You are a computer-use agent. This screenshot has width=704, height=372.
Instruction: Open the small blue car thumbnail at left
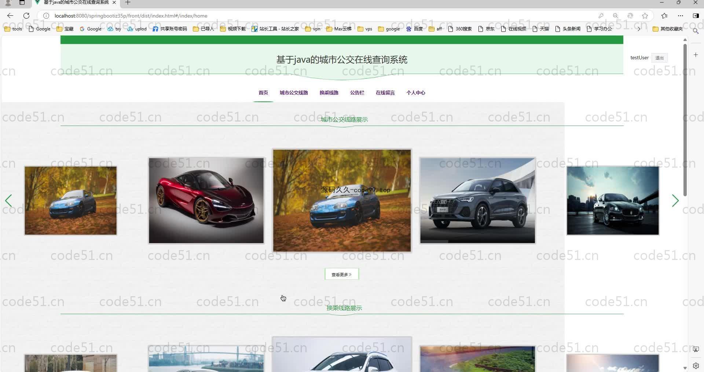pyautogui.click(x=70, y=201)
